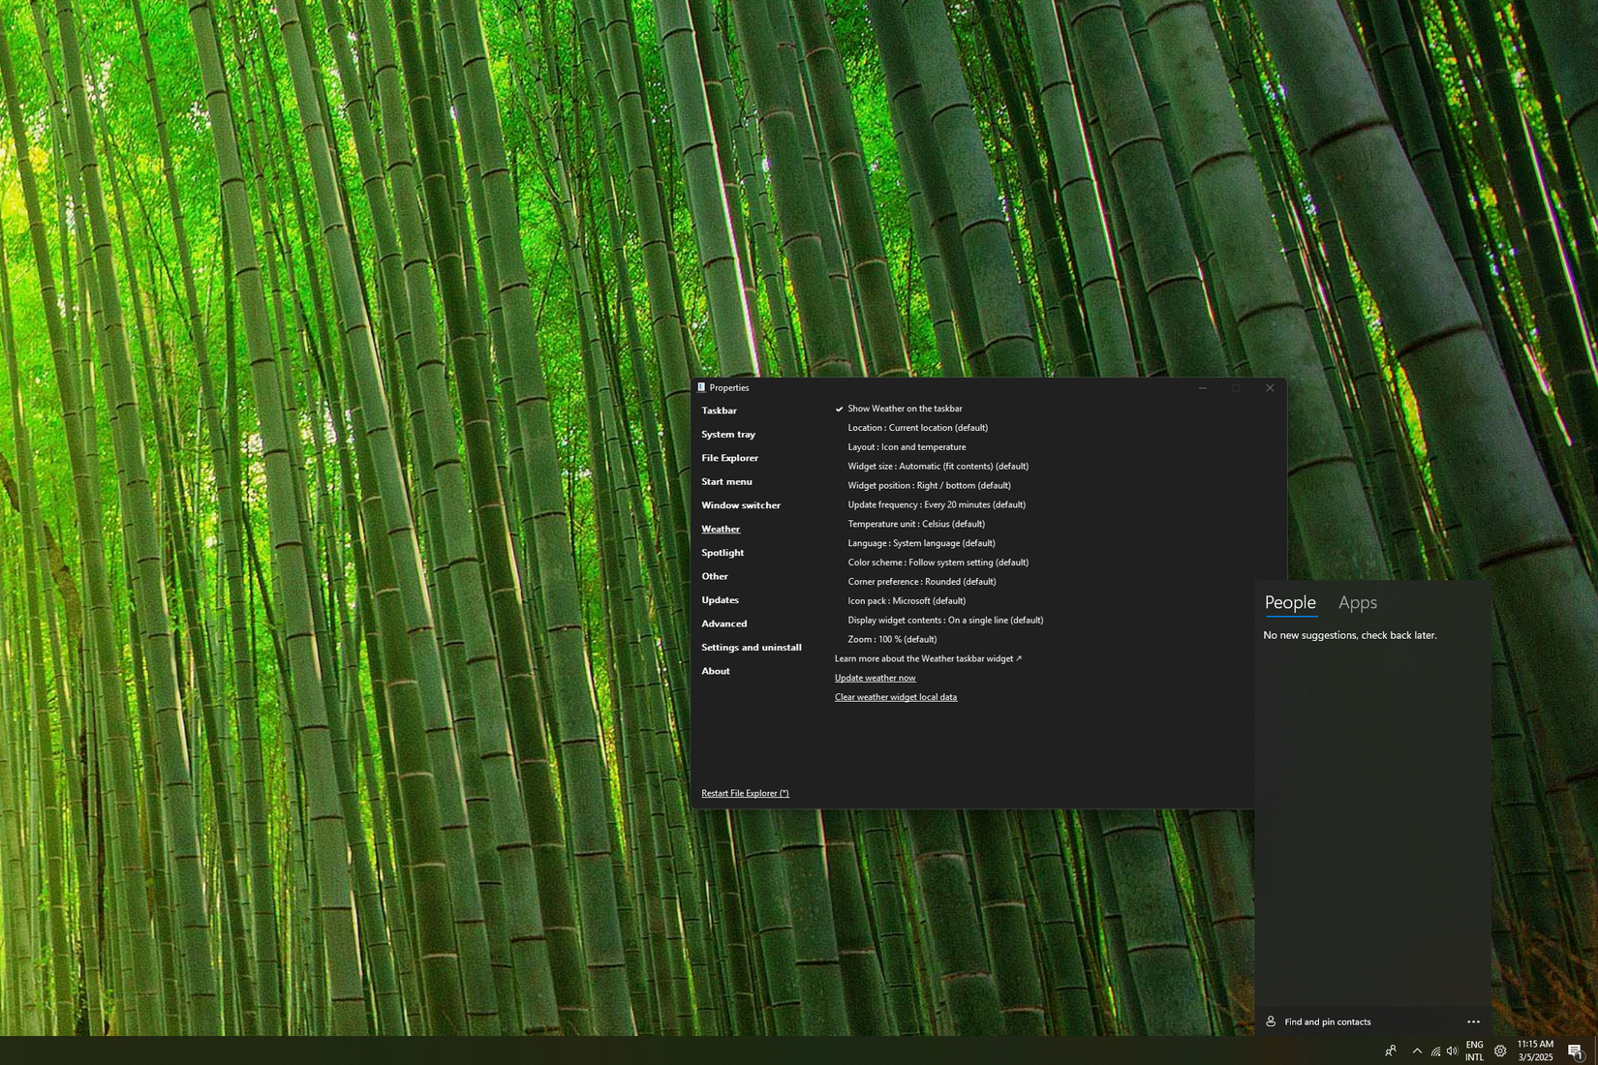Viewport: 1598px width, 1065px height.
Task: Click the Wi-Fi network icon
Action: (x=1435, y=1050)
